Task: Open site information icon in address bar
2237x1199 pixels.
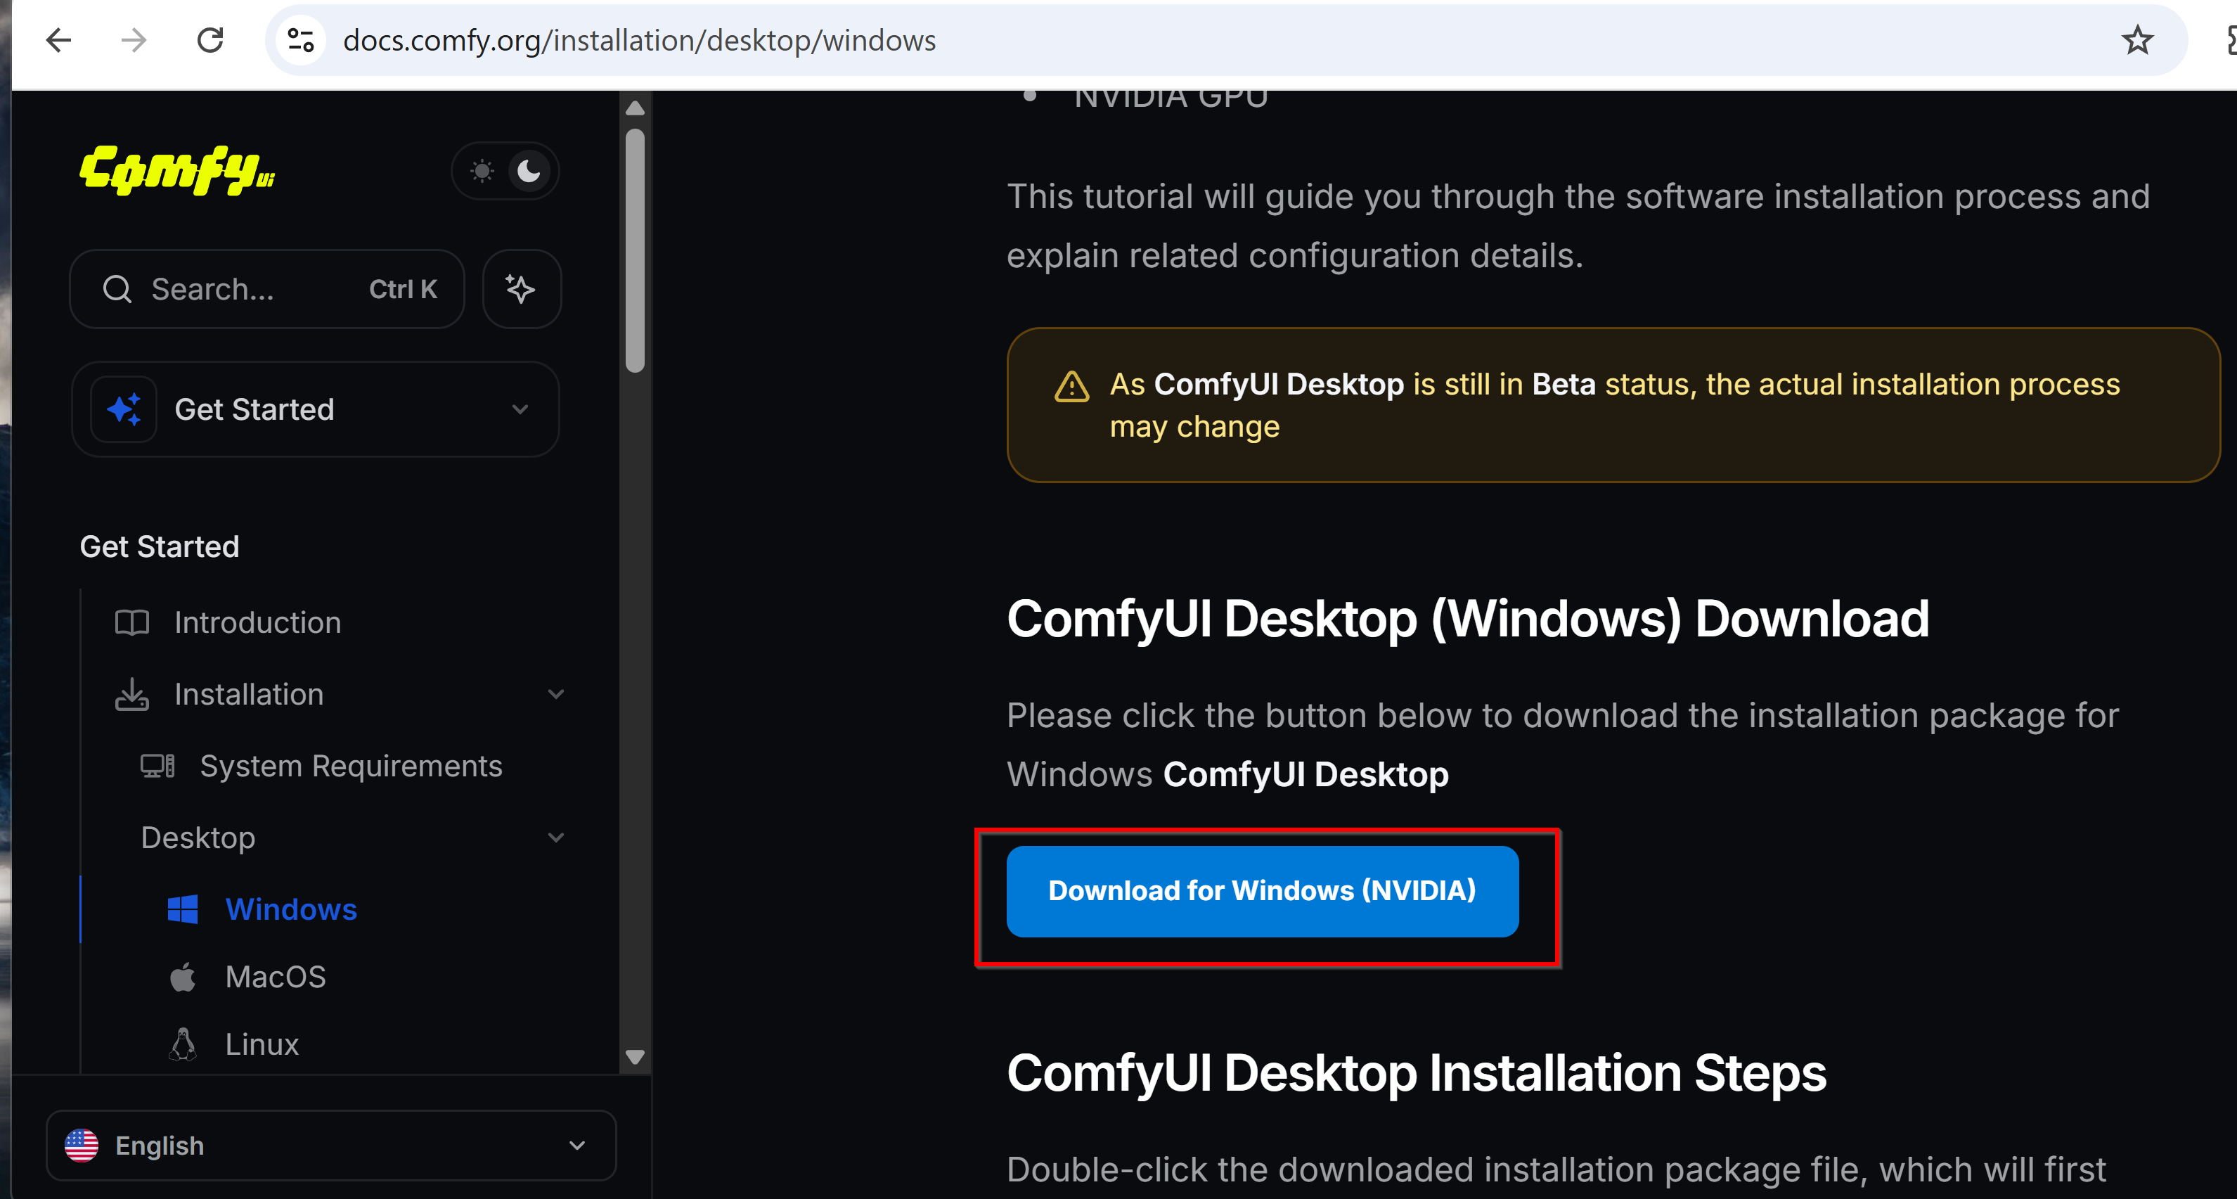Action: [x=300, y=40]
